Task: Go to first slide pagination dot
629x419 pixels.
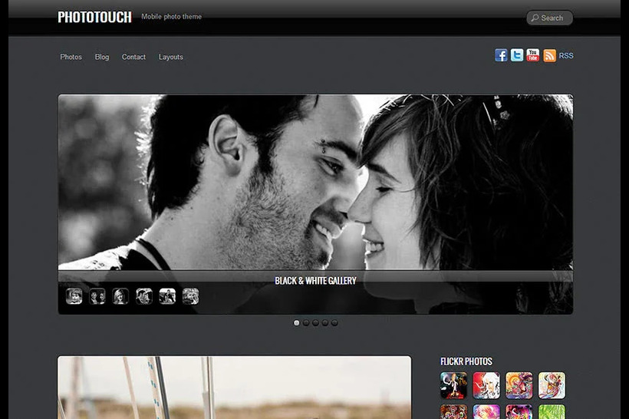Action: [297, 323]
